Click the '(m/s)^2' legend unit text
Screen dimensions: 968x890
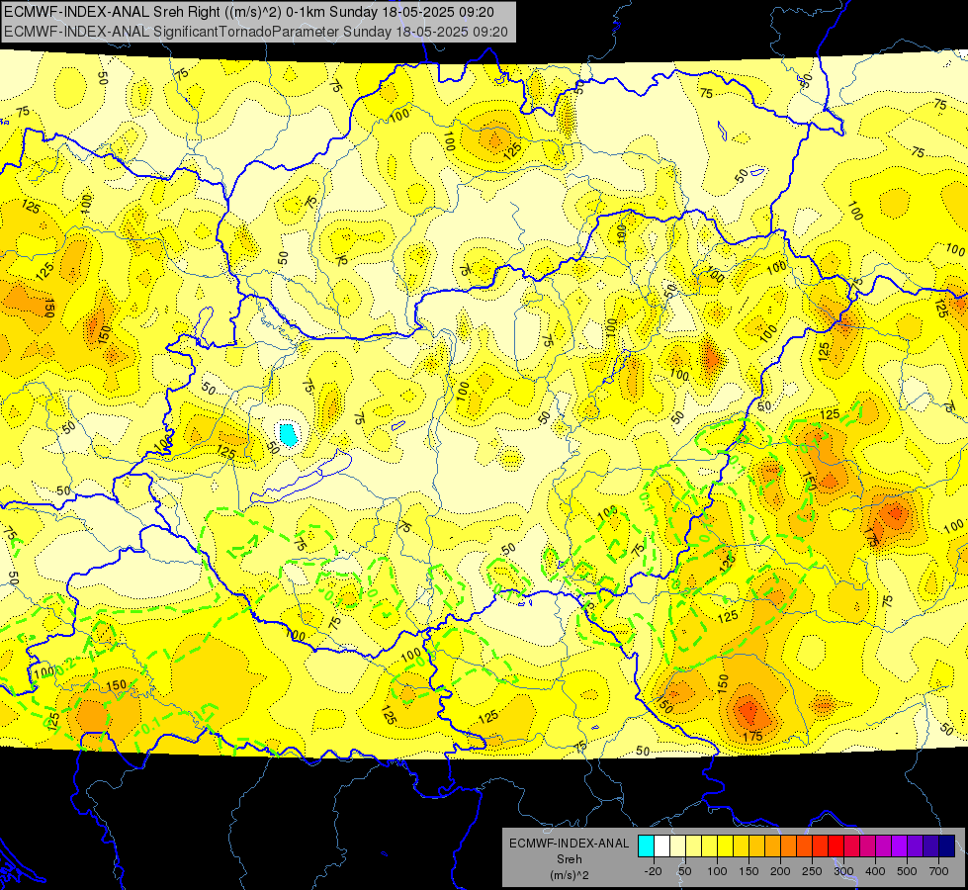point(569,875)
